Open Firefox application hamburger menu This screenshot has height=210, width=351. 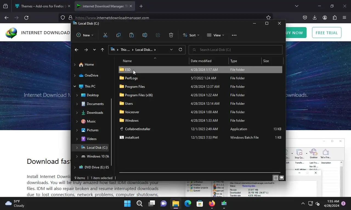pos(344,17)
